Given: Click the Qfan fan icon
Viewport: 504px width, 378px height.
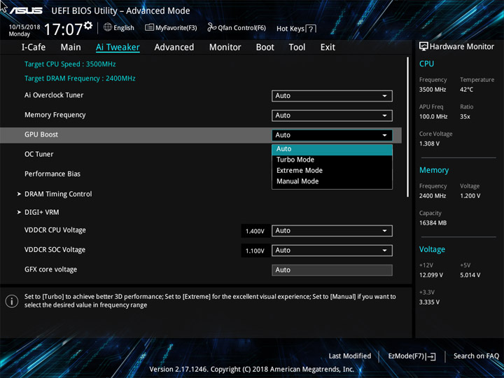Looking at the screenshot, I should (212, 27).
